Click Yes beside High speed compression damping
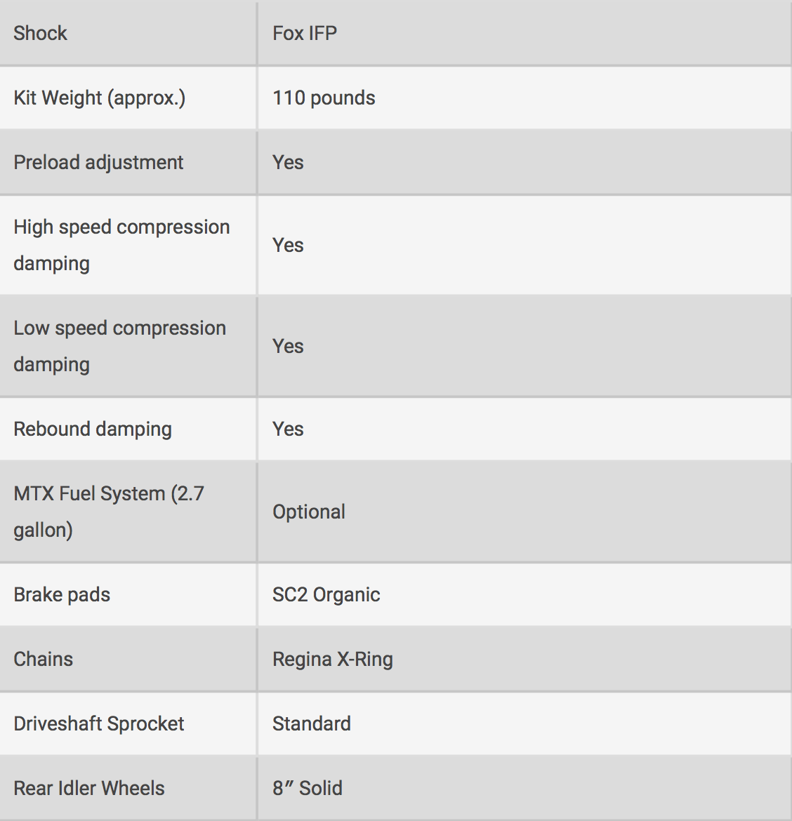Viewport: 792px width, 821px height. point(288,245)
